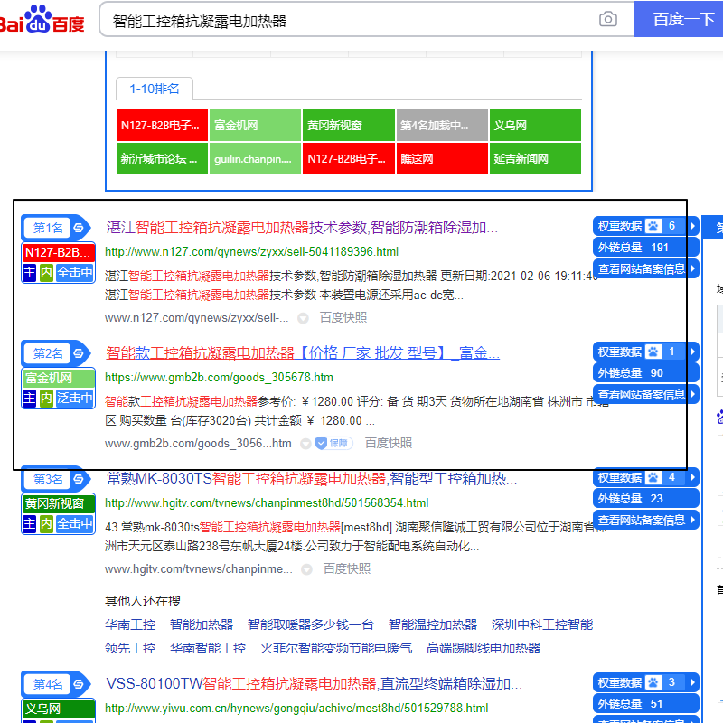Click related search 智能取暖器多少钱一台
723x723 pixels.
(x=311, y=624)
